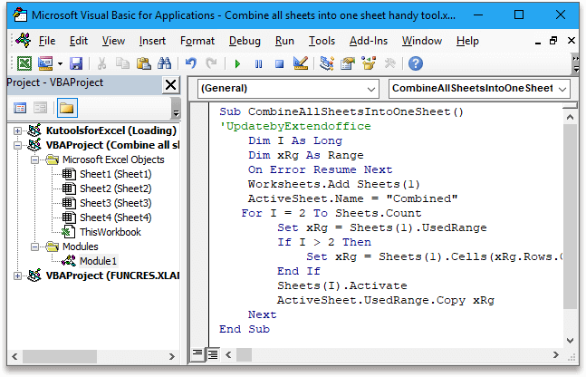Click the Insert UserForm toolbar icon
The width and height of the screenshot is (586, 377).
(x=45, y=63)
